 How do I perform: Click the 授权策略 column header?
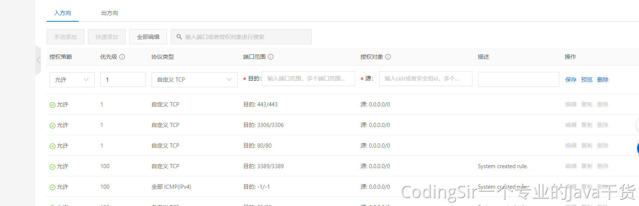coord(61,57)
